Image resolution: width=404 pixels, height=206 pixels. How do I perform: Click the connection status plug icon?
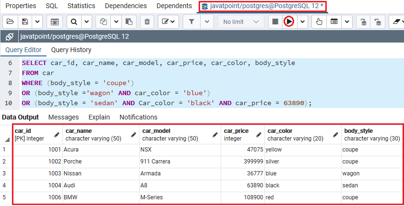point(9,37)
